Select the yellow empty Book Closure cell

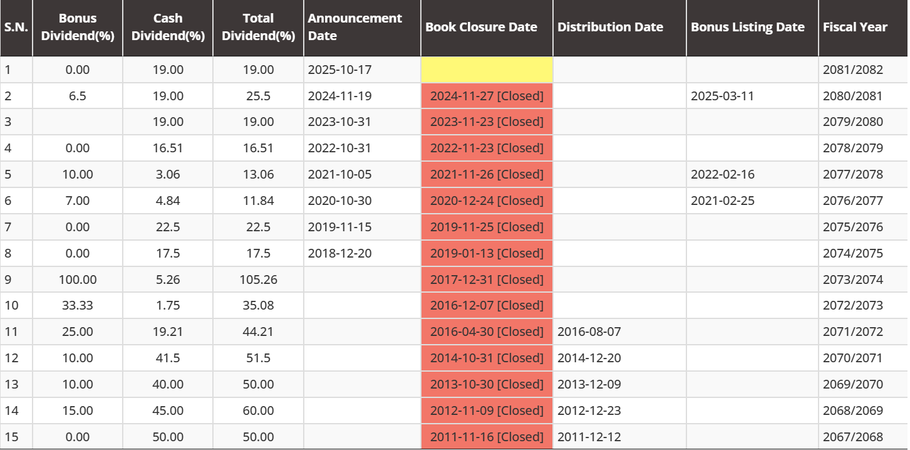(x=487, y=70)
